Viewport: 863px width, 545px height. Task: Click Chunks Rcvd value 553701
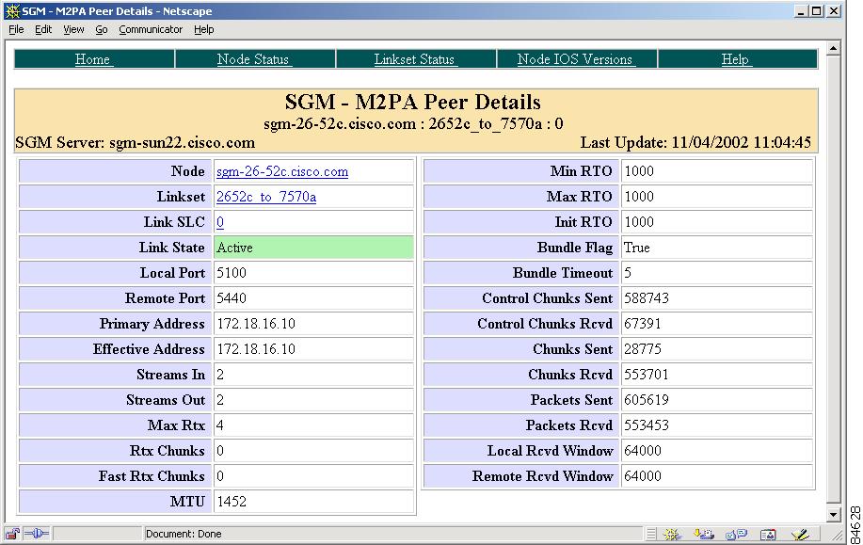point(647,375)
